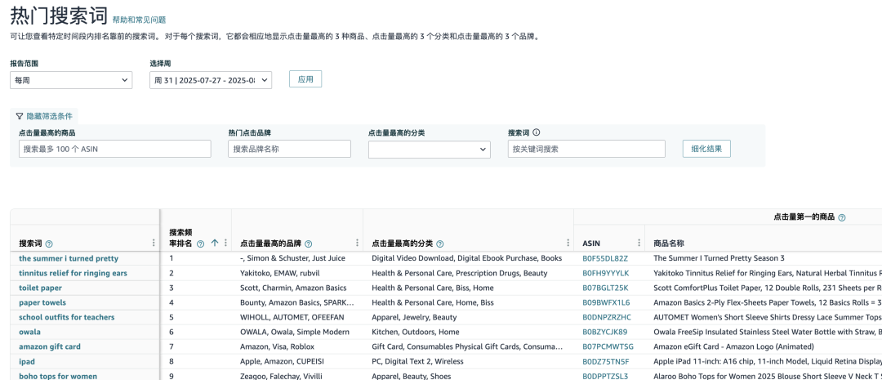Click 隐藏筛选条件 toggle link
This screenshot has height=380, width=882.
tap(50, 117)
